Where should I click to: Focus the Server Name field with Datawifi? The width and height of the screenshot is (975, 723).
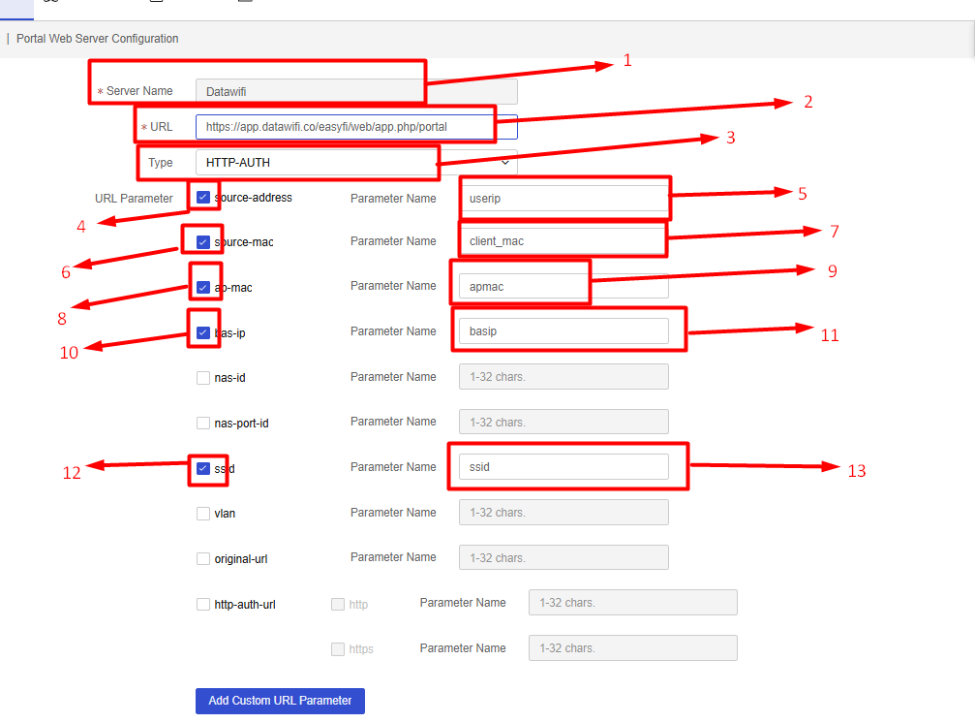click(356, 91)
